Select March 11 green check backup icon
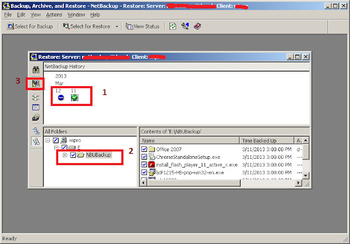350x244 pixels. click(74, 98)
